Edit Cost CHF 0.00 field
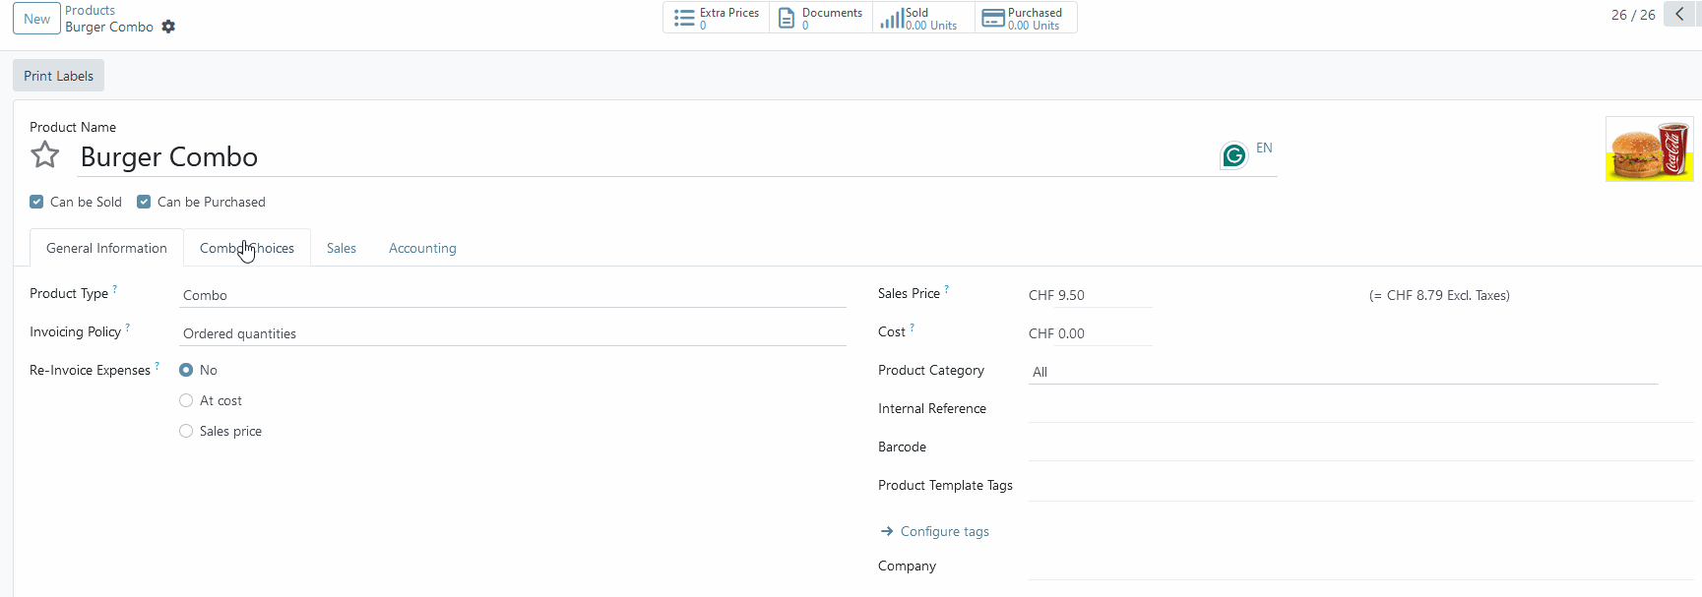This screenshot has width=1702, height=597. (x=1090, y=333)
